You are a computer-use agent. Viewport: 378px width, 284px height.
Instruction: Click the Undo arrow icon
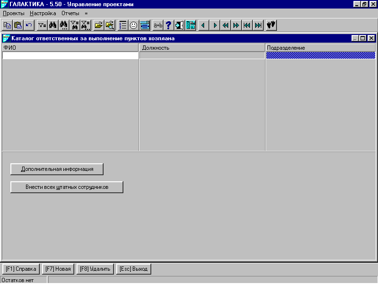point(29,26)
